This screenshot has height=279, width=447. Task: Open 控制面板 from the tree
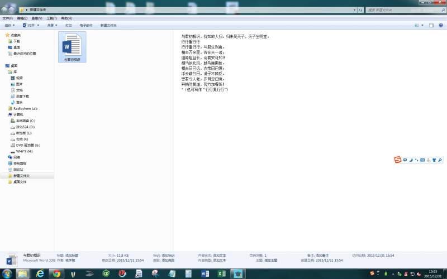(x=20, y=163)
